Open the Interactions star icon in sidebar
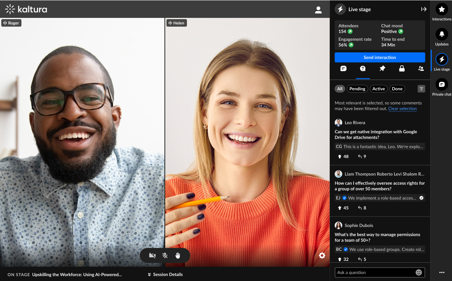 tap(442, 9)
